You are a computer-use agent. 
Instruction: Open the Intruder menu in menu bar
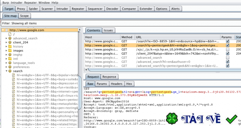pyautogui.click(x=17, y=2)
